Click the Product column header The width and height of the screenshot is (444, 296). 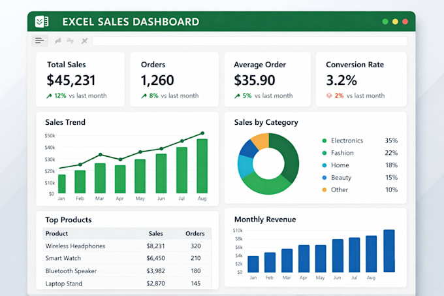coord(57,234)
